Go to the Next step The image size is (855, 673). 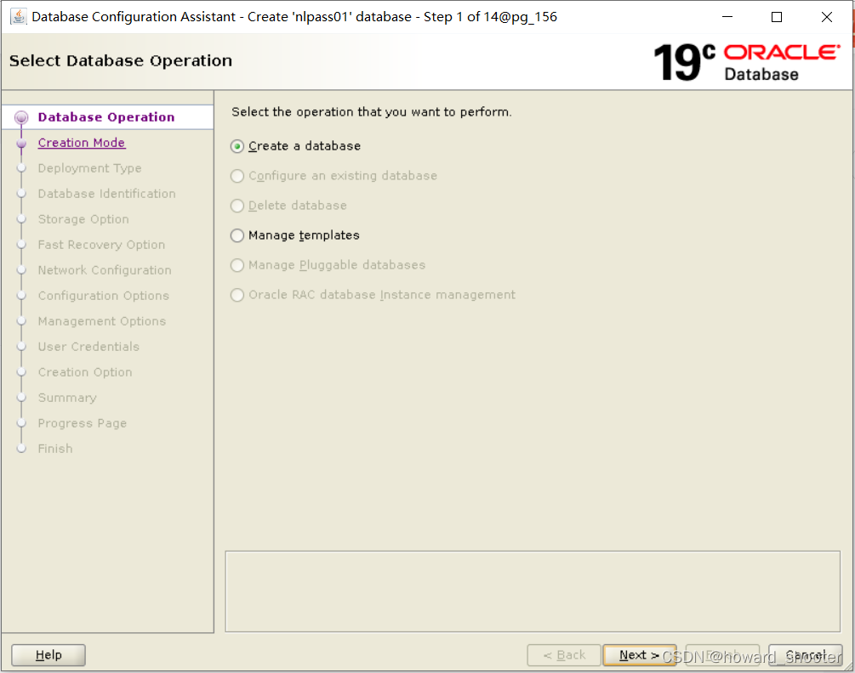click(640, 655)
